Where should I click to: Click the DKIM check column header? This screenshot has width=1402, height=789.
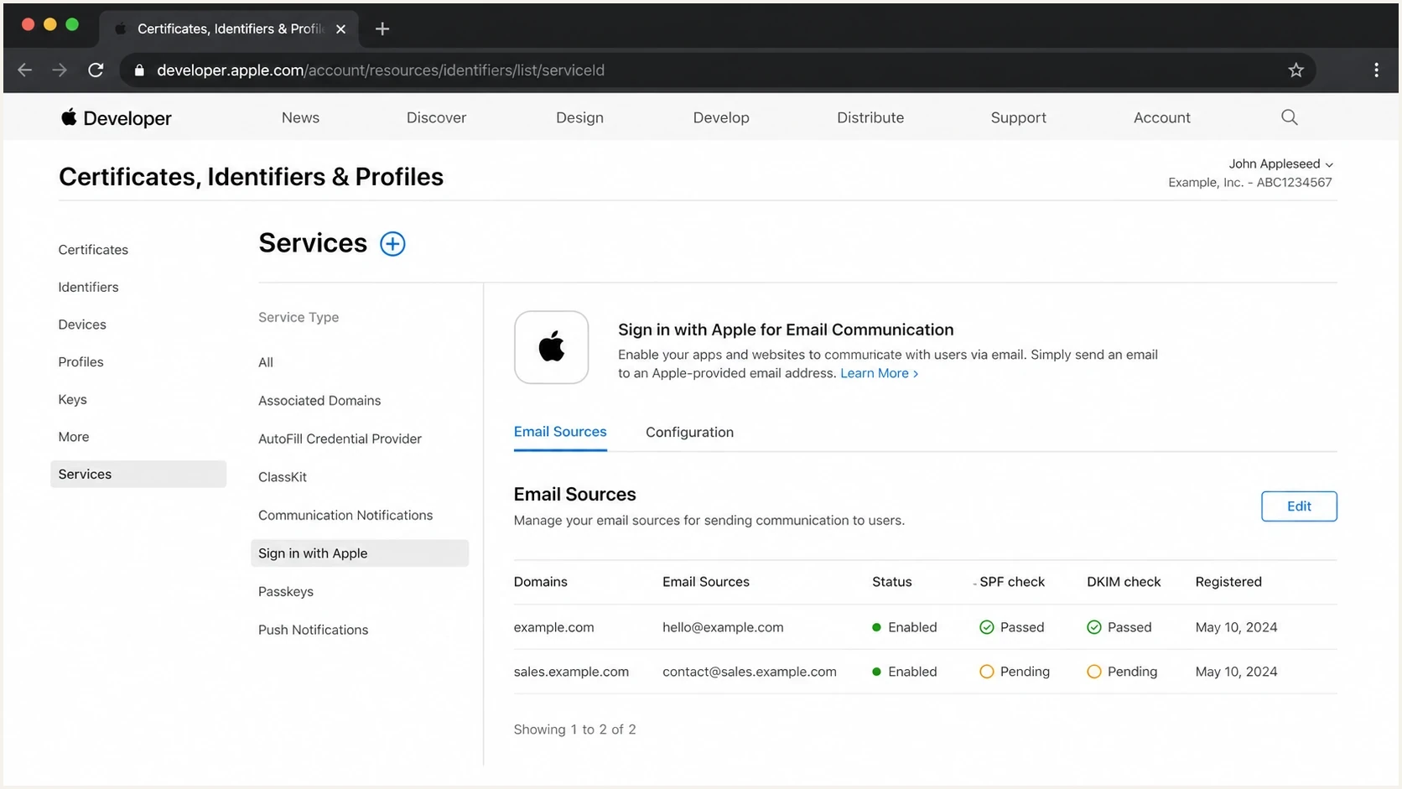[1124, 582]
